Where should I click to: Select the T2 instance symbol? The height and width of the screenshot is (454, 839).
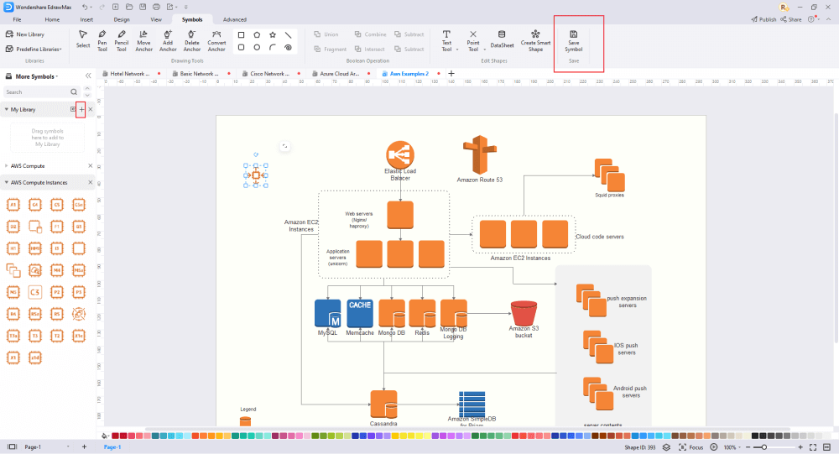tap(57, 336)
